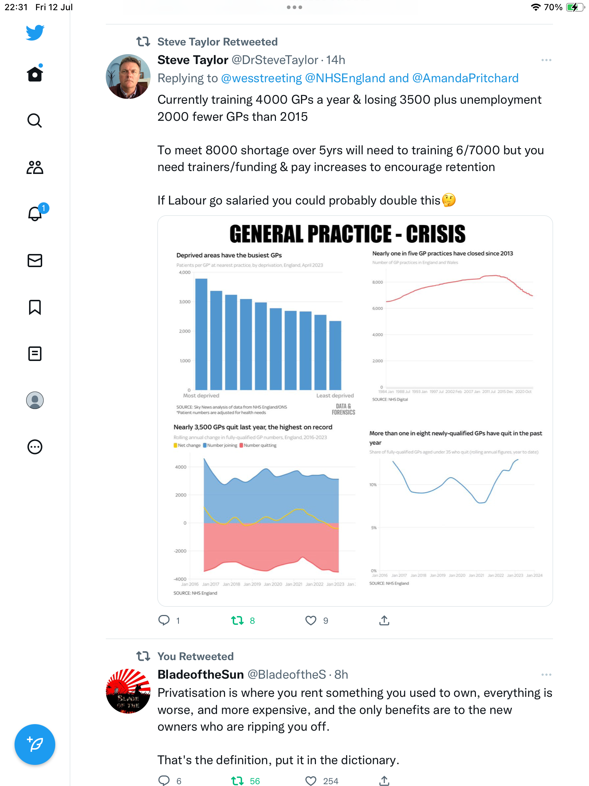Tap the compose new tweet button
Image resolution: width=589 pixels, height=786 pixels.
pos(35,745)
